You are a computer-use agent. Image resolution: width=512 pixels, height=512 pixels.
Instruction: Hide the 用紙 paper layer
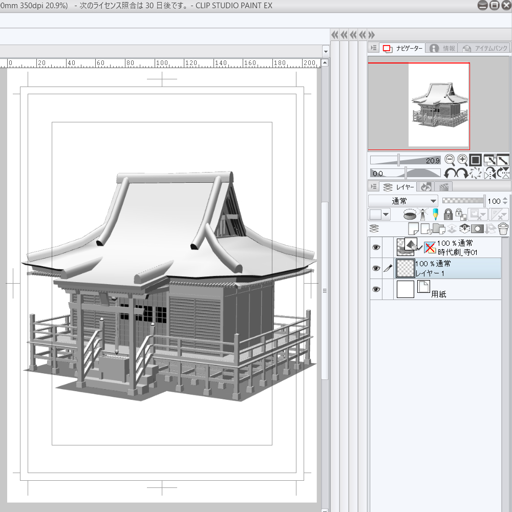(376, 289)
